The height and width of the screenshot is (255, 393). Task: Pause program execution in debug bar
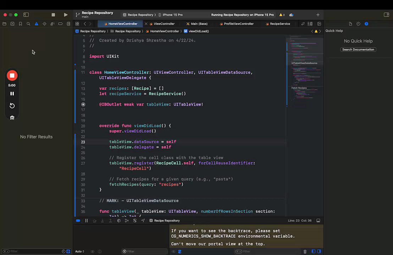coord(86,221)
